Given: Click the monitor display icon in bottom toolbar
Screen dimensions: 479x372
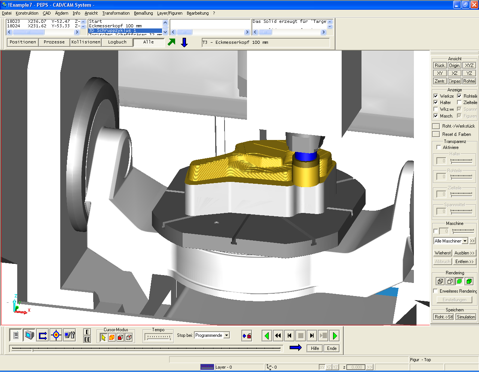Looking at the screenshot, I should click(29, 335).
